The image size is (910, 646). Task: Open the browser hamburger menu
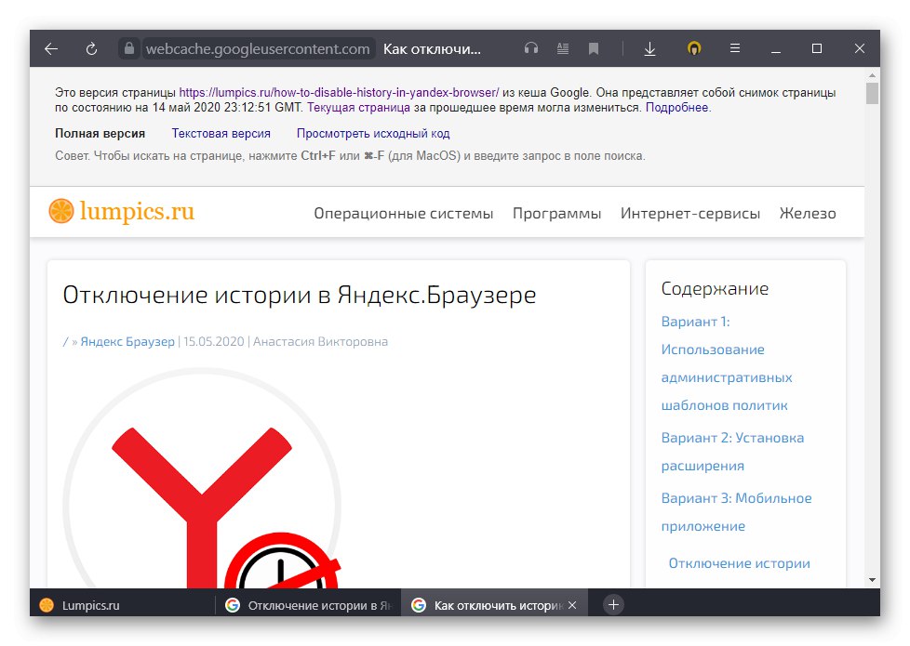[735, 48]
